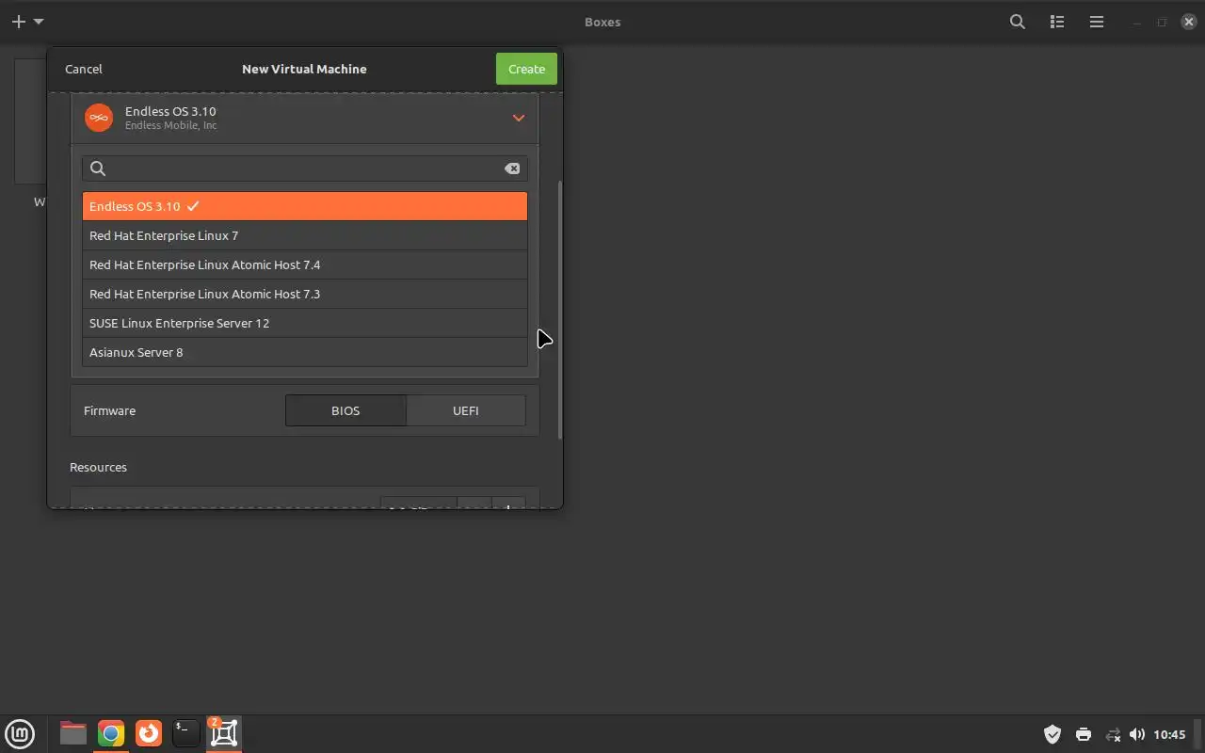Open the network connection tray icon
1205x753 pixels.
click(1113, 734)
